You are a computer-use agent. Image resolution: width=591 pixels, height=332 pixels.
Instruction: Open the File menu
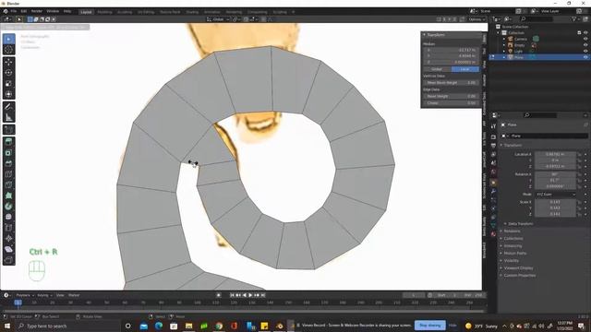(14, 11)
